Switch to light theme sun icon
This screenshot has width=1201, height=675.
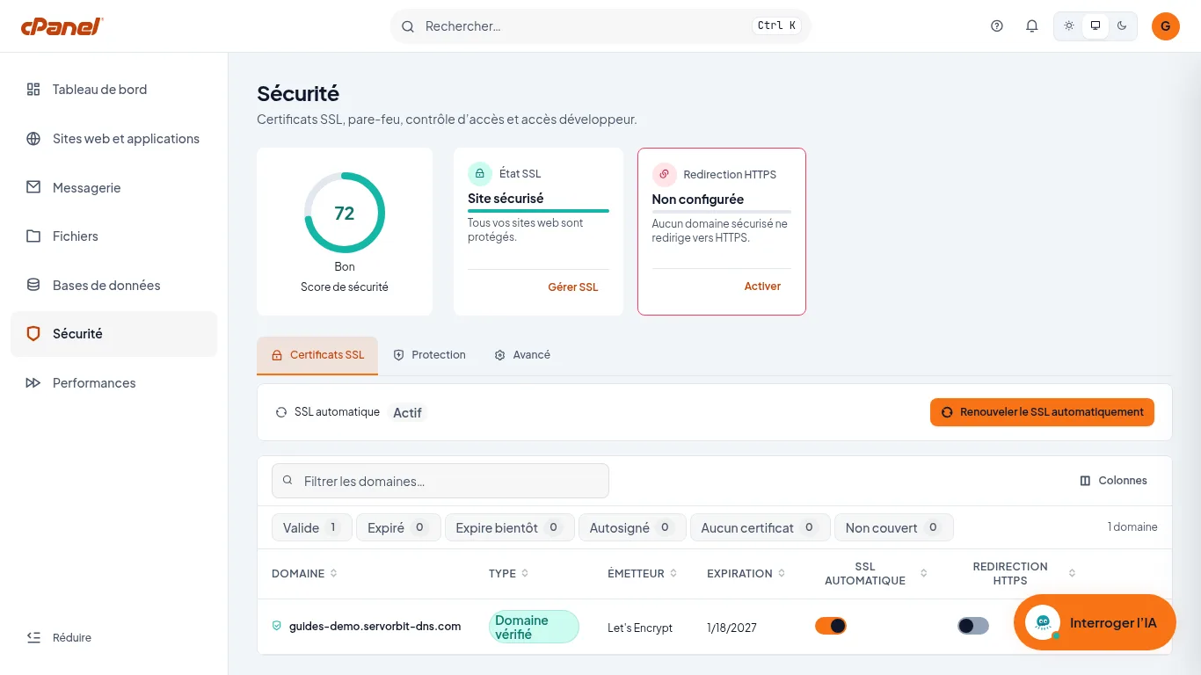pyautogui.click(x=1069, y=26)
